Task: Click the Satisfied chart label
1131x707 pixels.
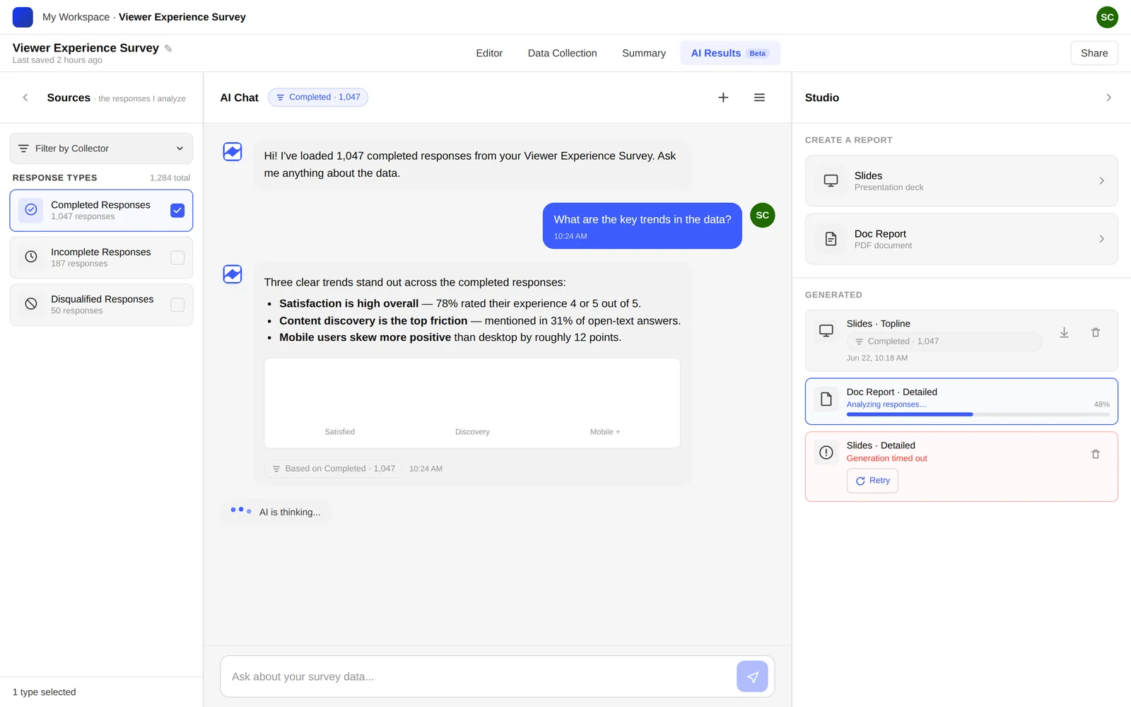Action: 339,432
